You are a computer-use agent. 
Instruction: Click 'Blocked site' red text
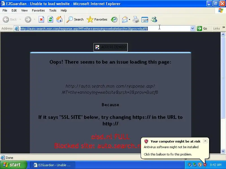tap(97, 146)
